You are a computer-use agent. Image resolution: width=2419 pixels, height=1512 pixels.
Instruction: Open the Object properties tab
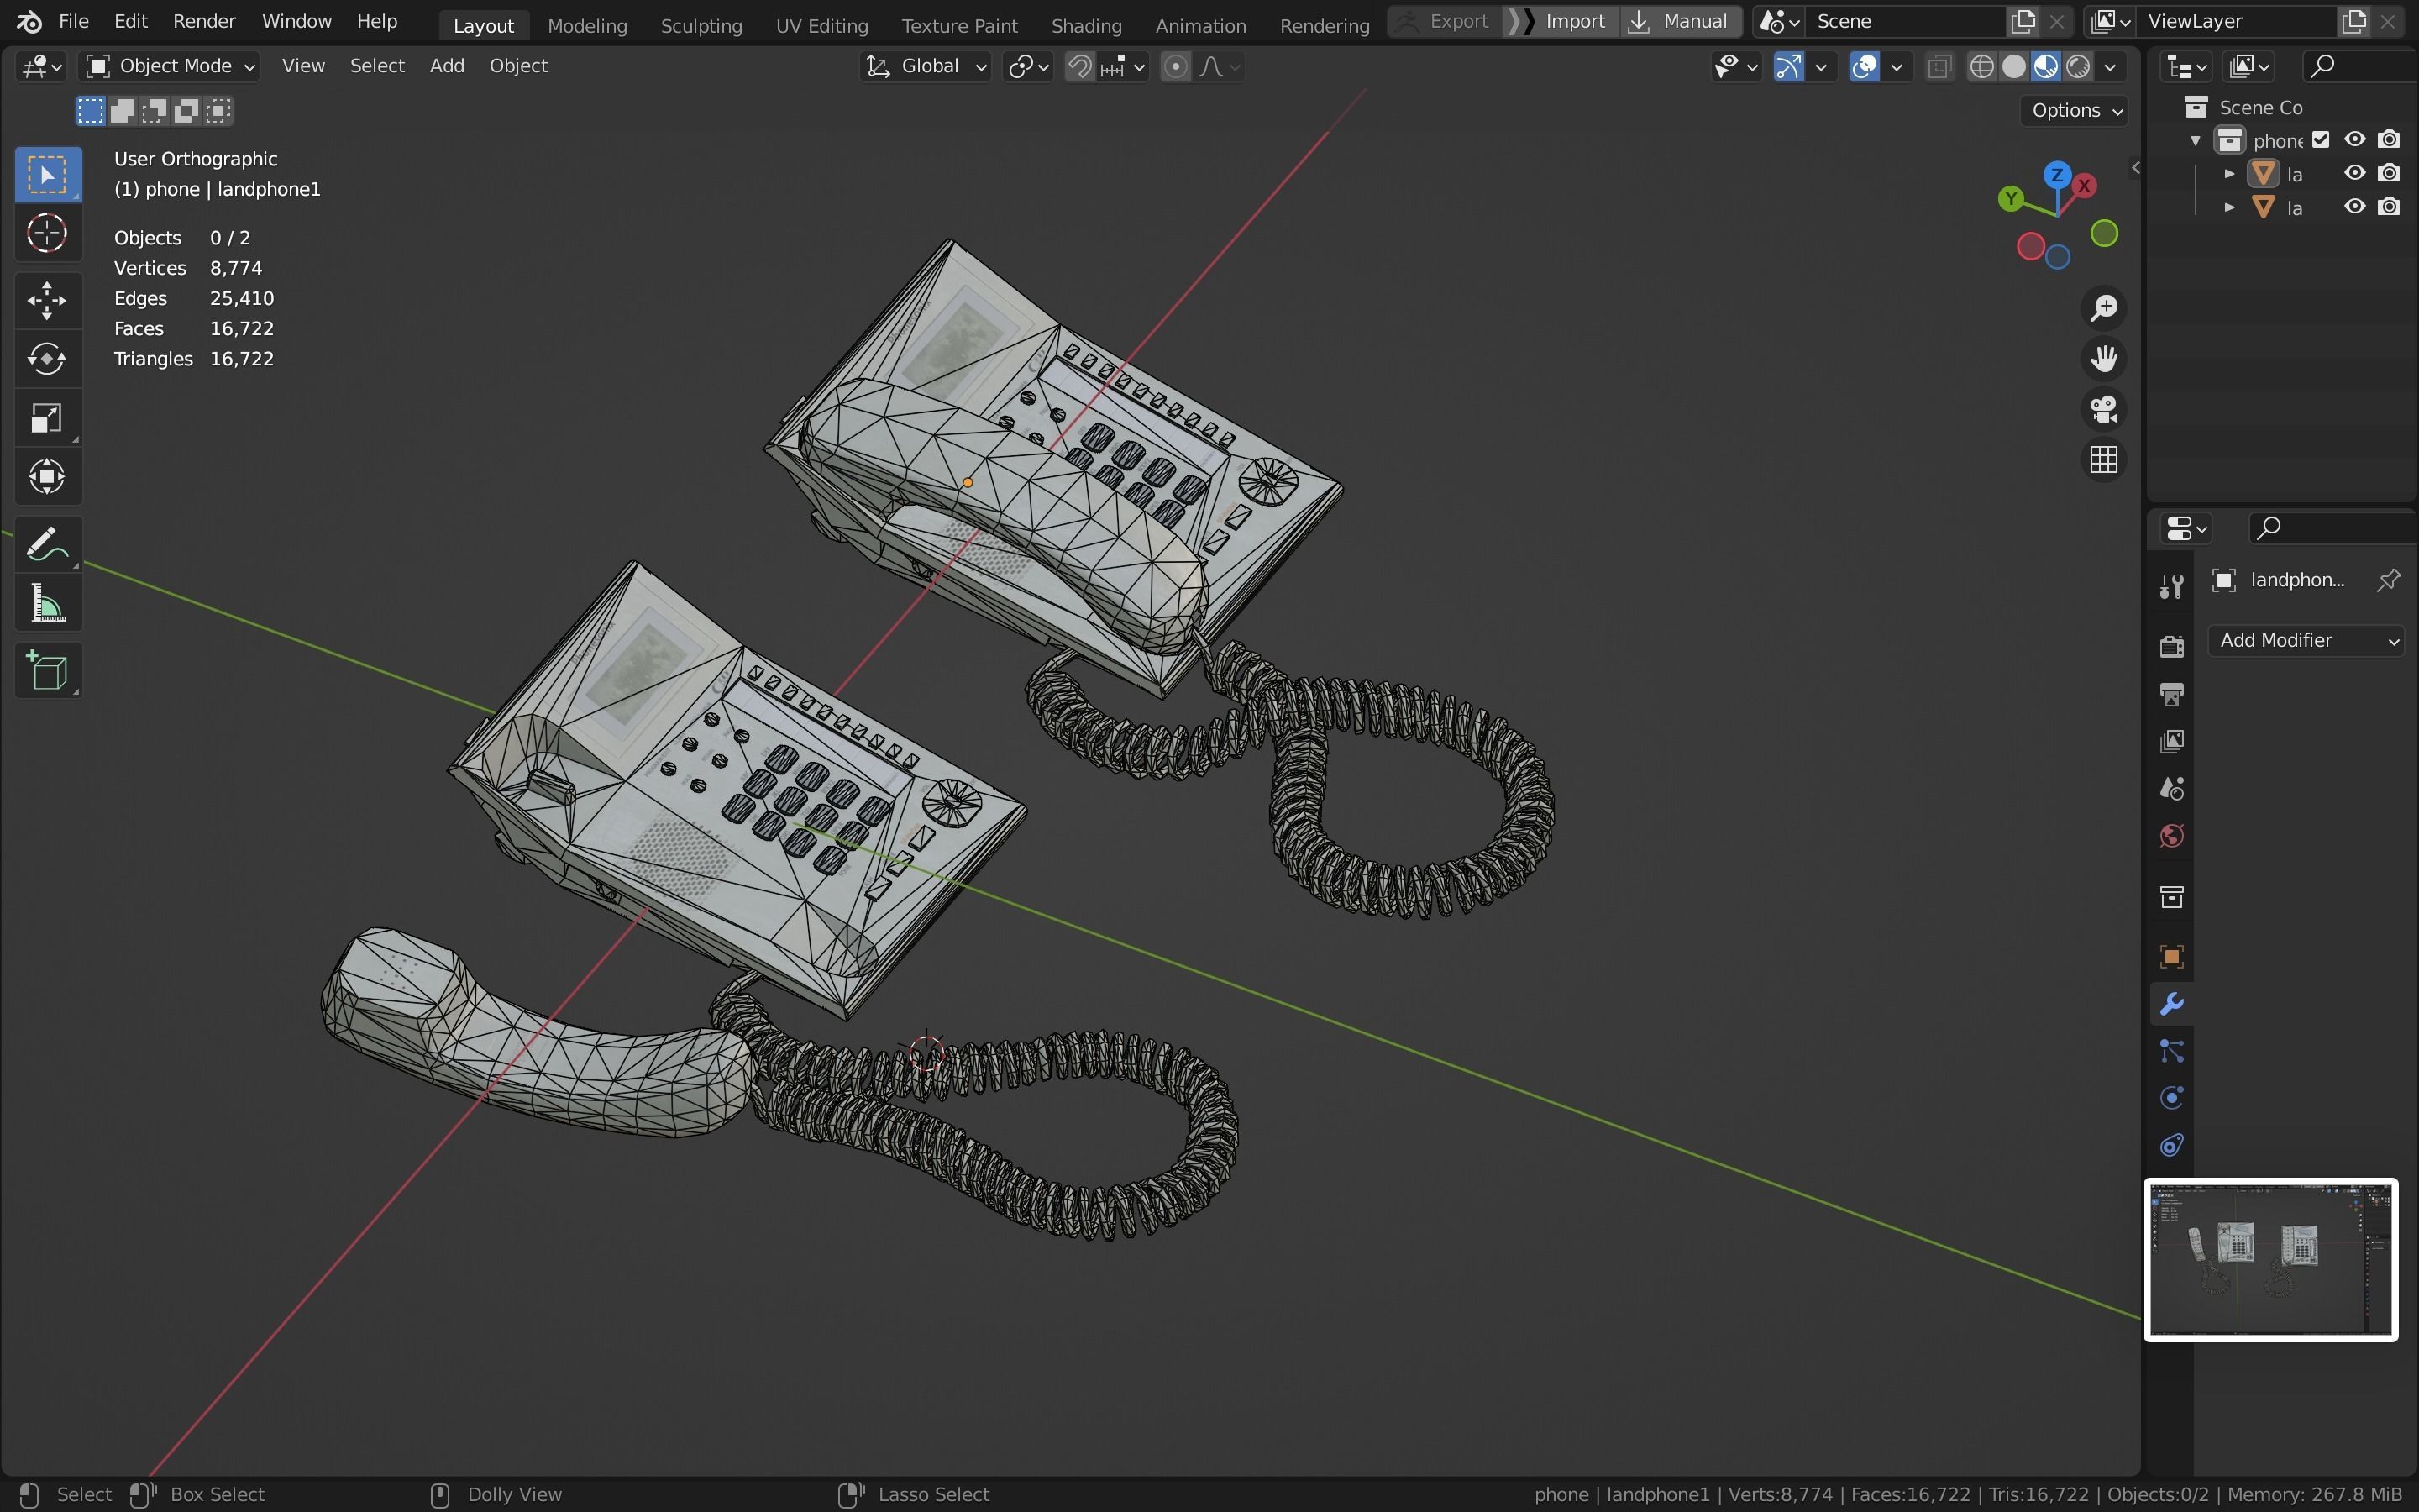pyautogui.click(x=2171, y=957)
